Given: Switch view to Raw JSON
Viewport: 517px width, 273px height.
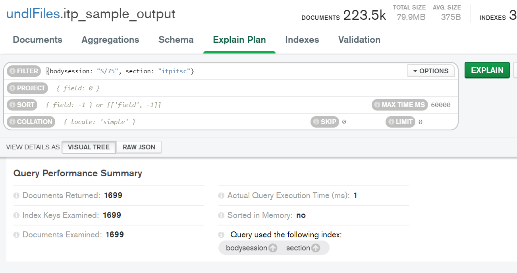Looking at the screenshot, I should click(139, 147).
